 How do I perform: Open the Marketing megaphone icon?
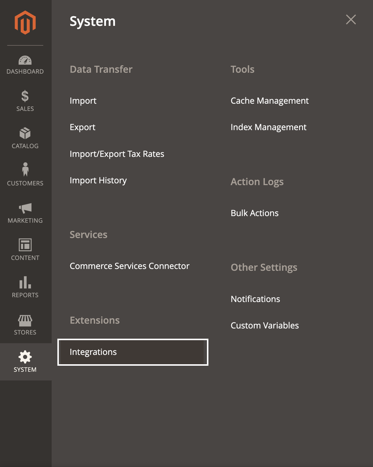click(x=25, y=208)
